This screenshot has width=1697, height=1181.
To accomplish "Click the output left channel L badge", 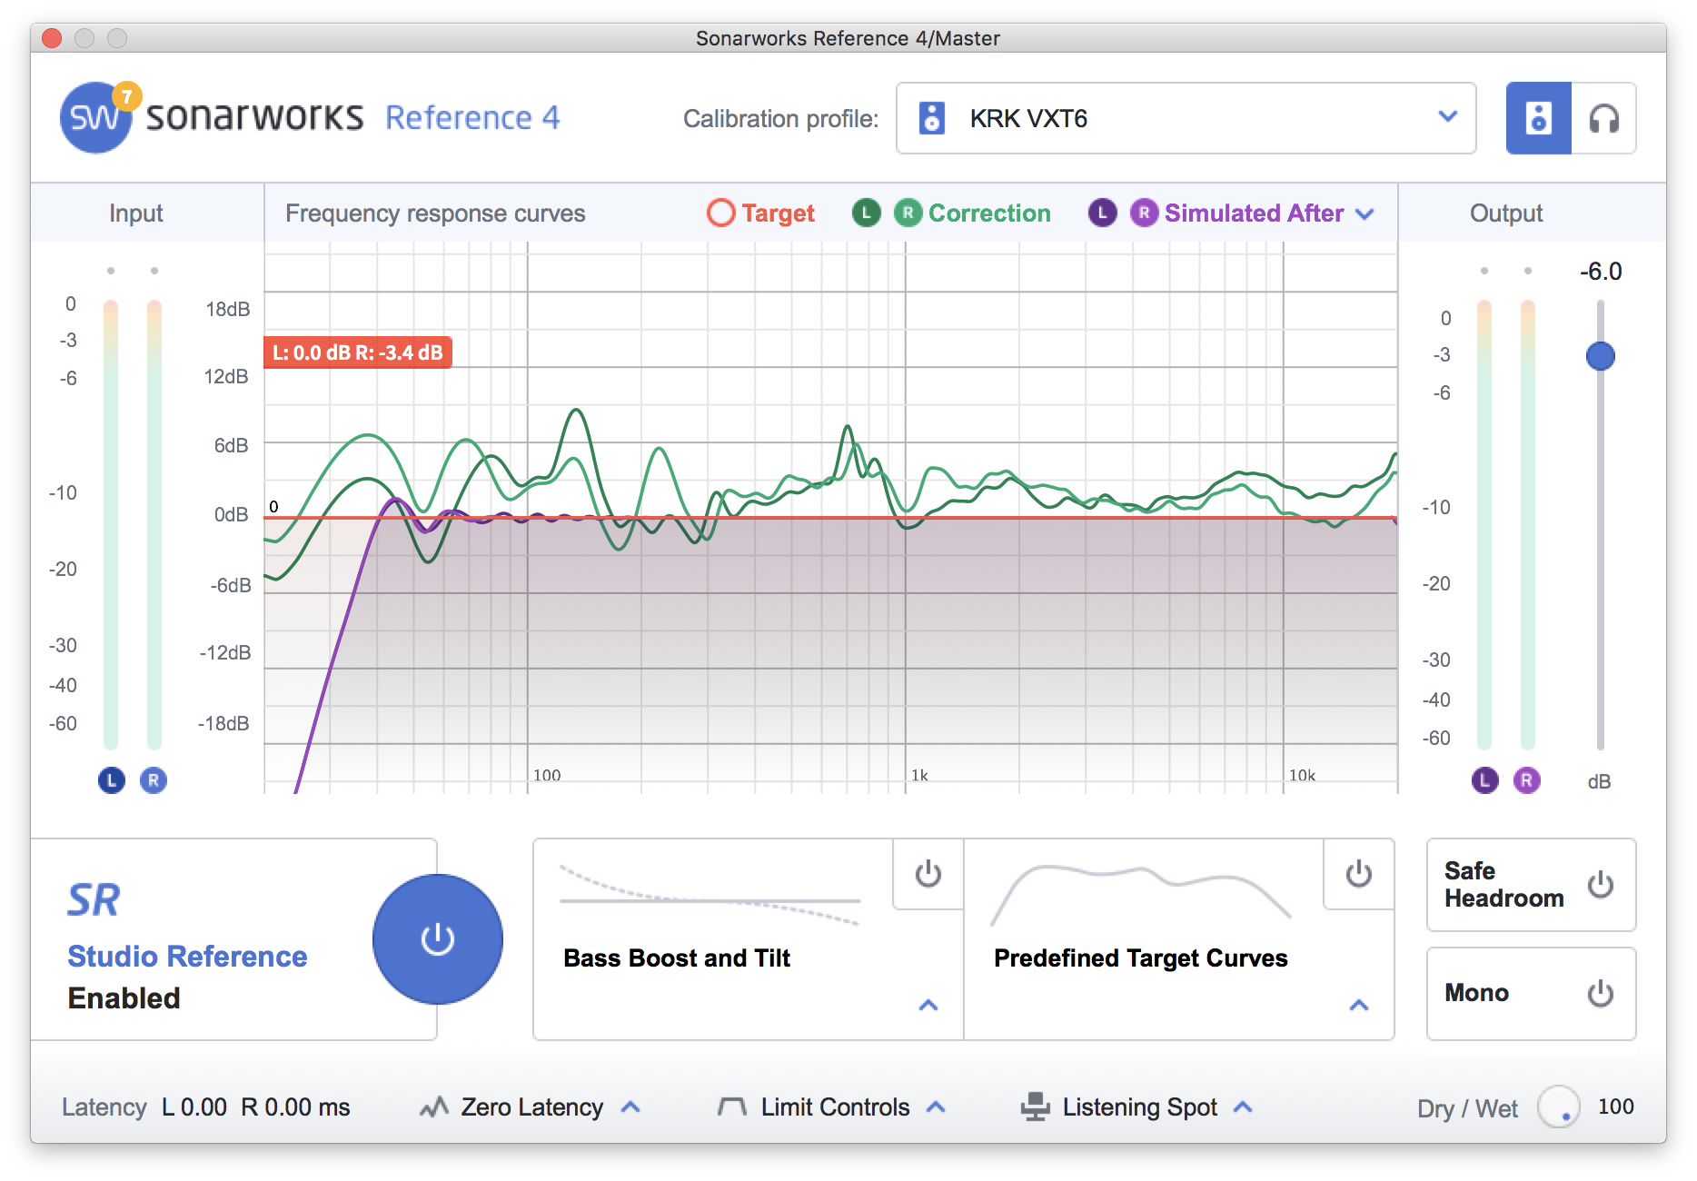I will (x=1484, y=780).
